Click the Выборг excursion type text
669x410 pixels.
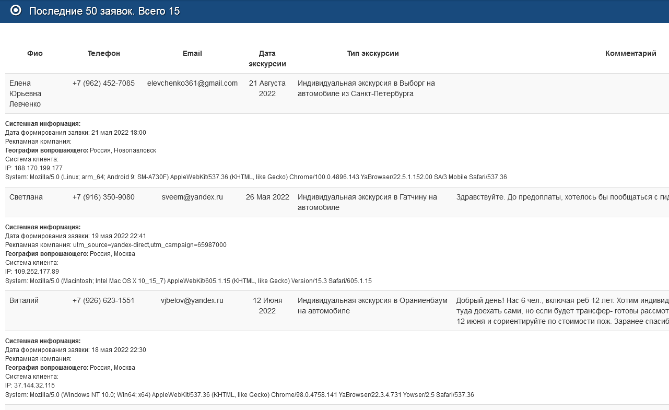pyautogui.click(x=366, y=88)
